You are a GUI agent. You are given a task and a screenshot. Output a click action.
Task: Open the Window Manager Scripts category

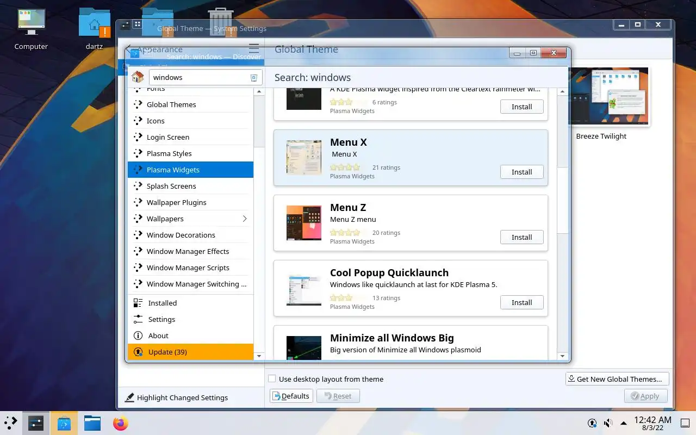[190, 268]
